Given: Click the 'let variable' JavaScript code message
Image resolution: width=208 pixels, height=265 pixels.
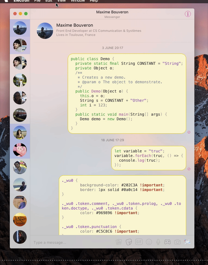Looking at the screenshot, I should pos(149,158).
